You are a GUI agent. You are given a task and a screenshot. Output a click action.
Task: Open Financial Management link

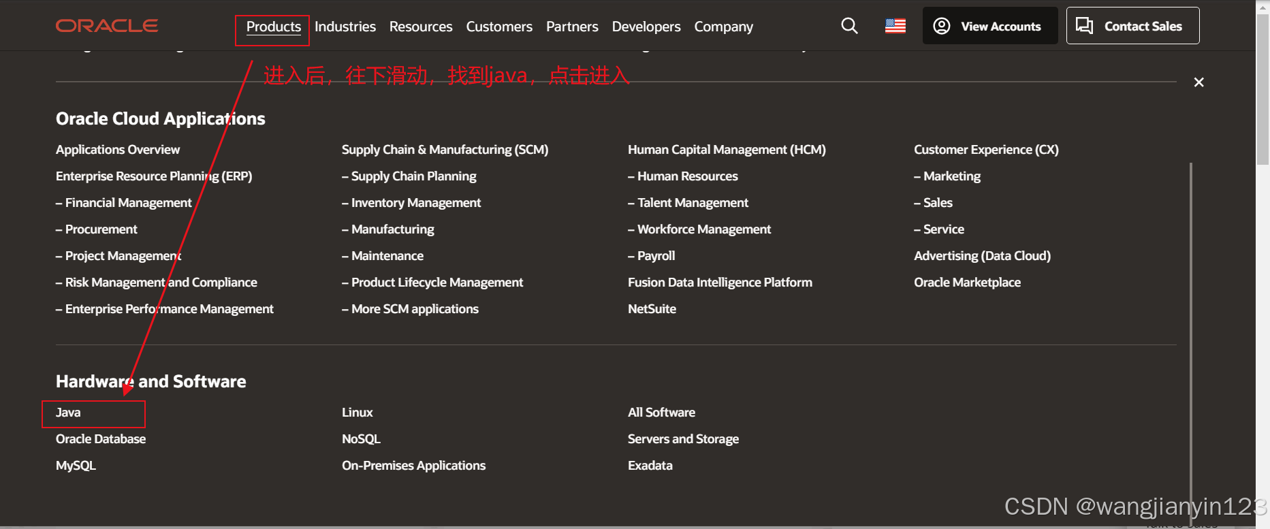tap(124, 203)
